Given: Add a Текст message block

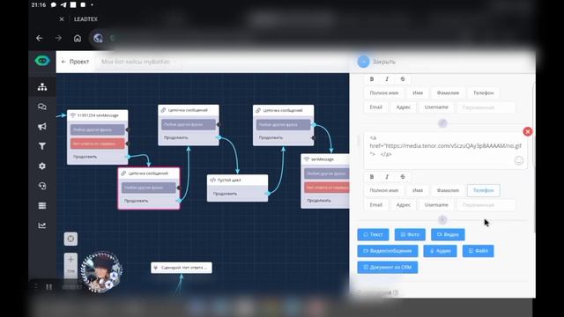Looking at the screenshot, I should [x=373, y=235].
